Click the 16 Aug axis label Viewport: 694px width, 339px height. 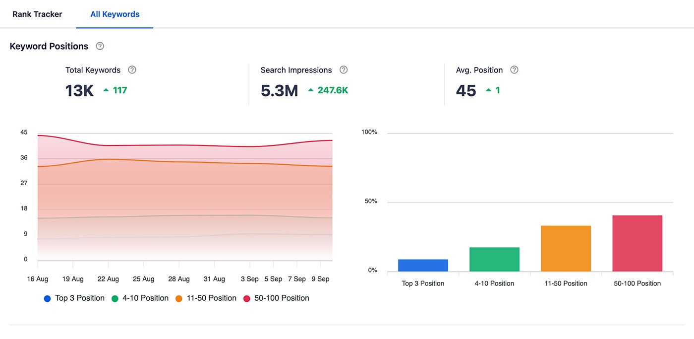pyautogui.click(x=37, y=278)
